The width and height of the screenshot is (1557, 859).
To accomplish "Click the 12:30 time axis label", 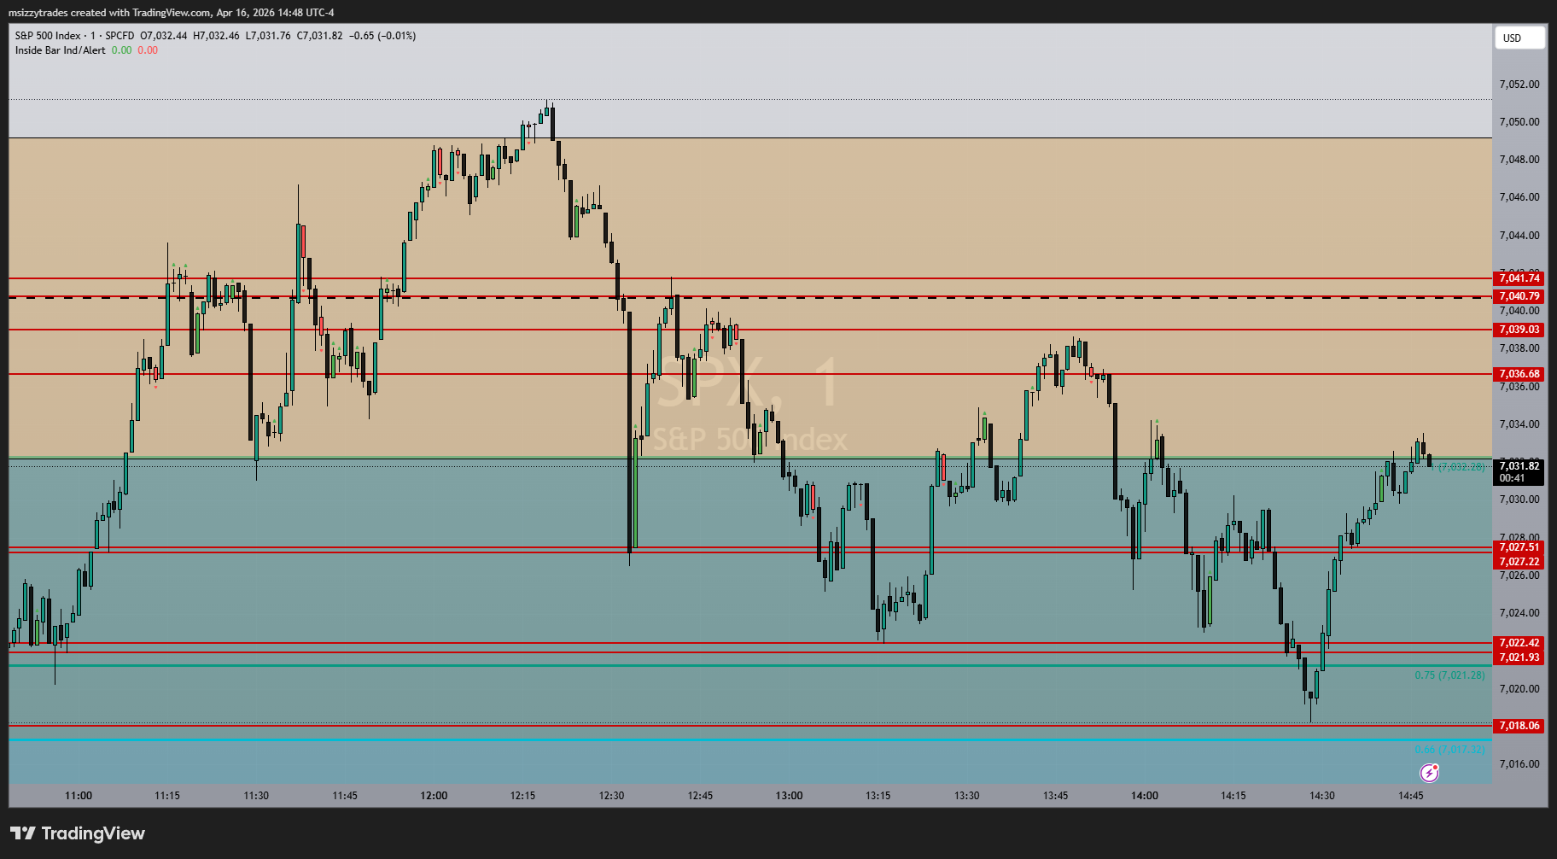I will (x=611, y=796).
